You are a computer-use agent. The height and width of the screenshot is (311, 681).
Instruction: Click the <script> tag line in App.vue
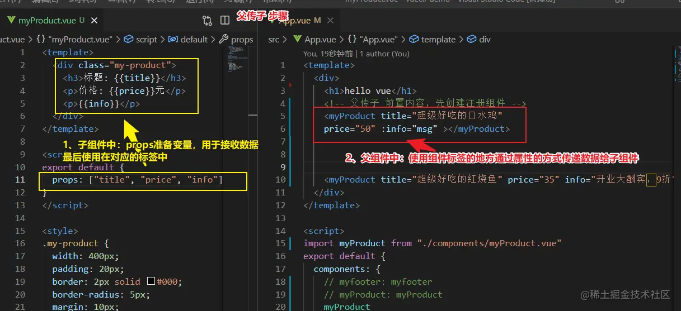(323, 231)
